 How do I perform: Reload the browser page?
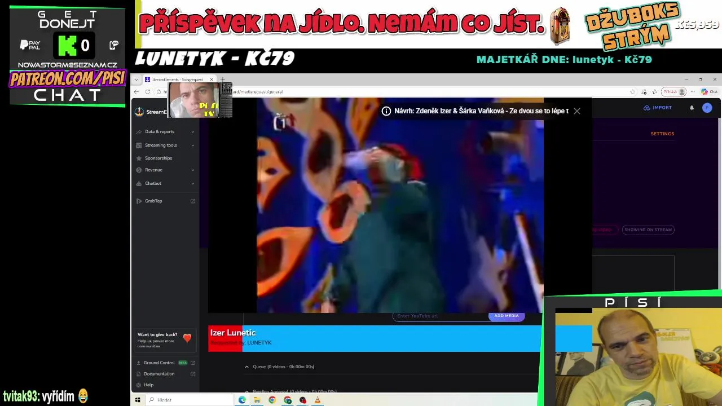(148, 92)
